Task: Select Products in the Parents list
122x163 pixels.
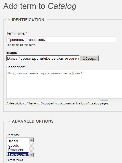Action: pos(15,150)
